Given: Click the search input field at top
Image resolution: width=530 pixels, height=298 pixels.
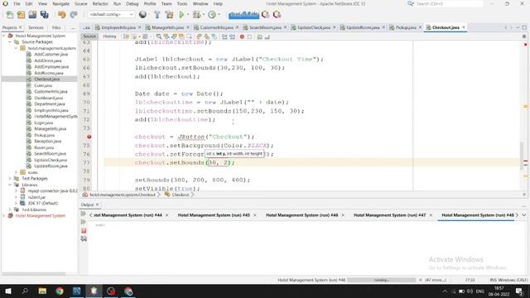Looking at the screenshot, I should (449, 3).
